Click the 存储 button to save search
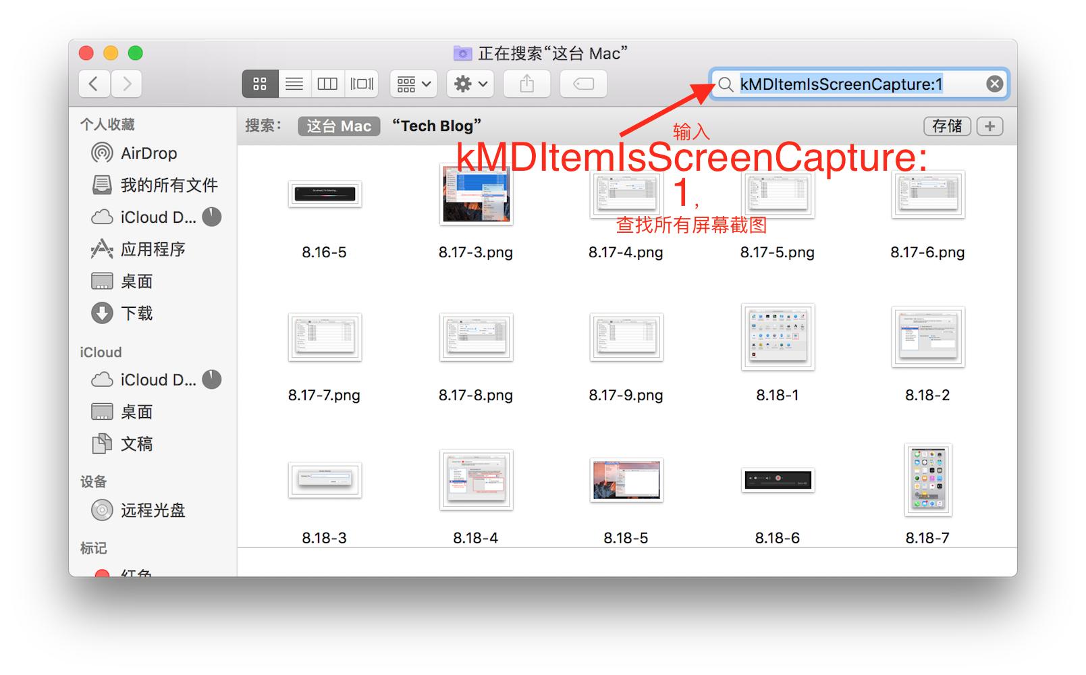 (947, 126)
